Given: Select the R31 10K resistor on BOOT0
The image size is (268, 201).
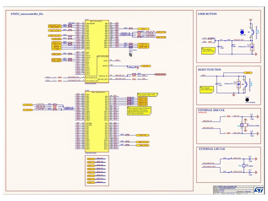Looking at the screenshot, I should [x=132, y=67].
